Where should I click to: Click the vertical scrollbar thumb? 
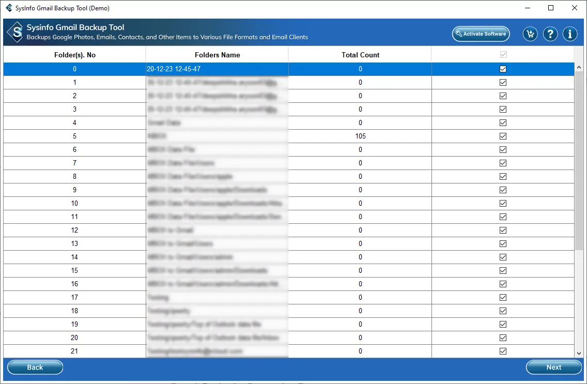[x=579, y=161]
